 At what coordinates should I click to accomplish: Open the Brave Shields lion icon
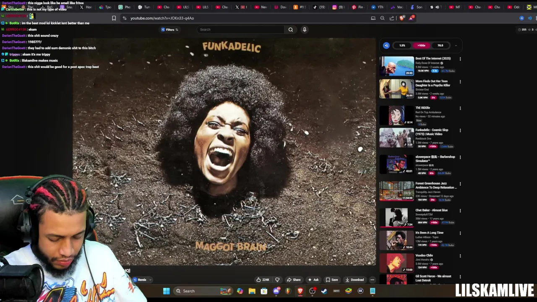(x=402, y=18)
